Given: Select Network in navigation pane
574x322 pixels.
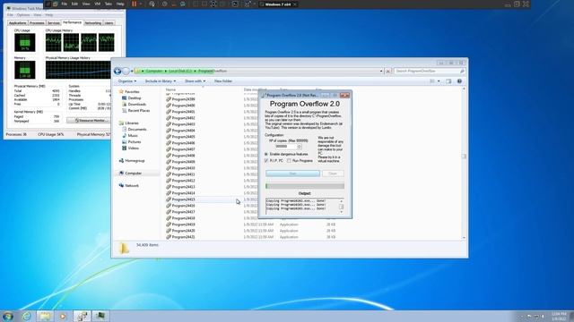Looking at the screenshot, I should point(129,185).
